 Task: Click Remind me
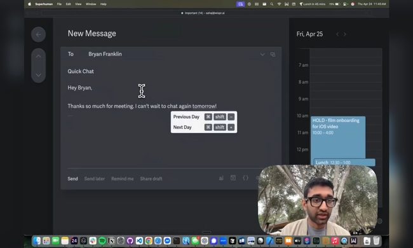122,179
